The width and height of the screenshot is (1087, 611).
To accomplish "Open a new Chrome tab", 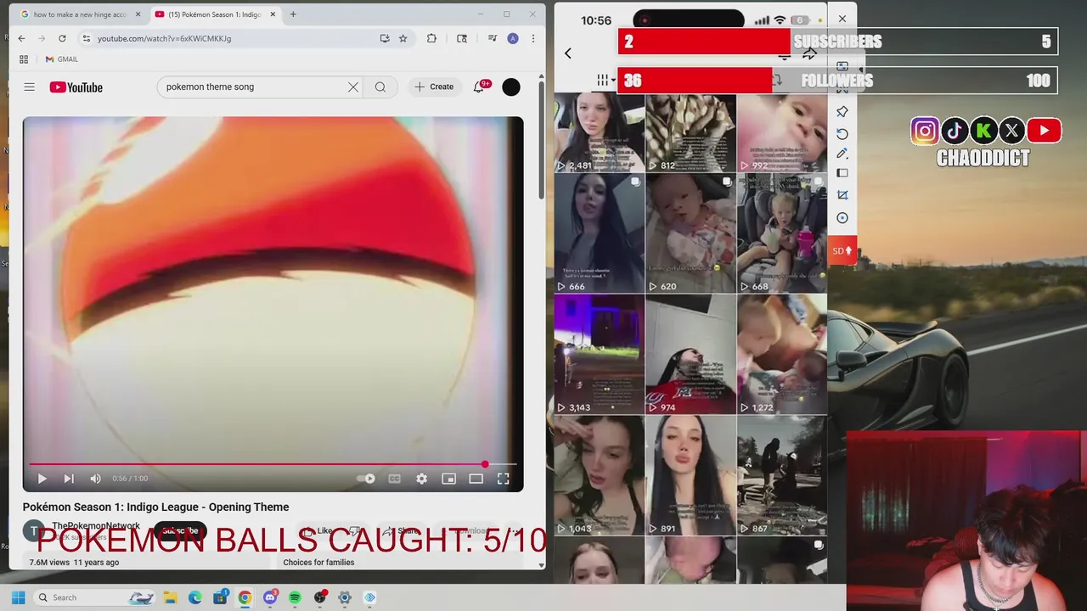I will [293, 14].
